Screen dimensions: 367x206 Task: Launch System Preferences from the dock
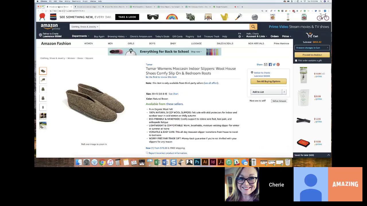tap(87, 163)
